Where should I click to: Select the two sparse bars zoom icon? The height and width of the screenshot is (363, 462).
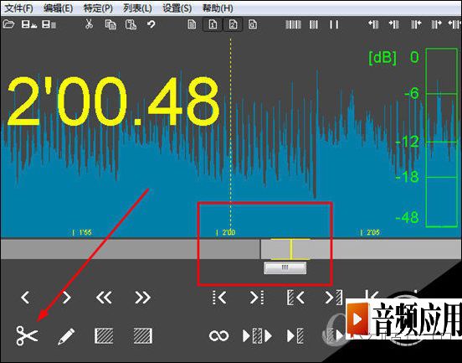coord(334,24)
